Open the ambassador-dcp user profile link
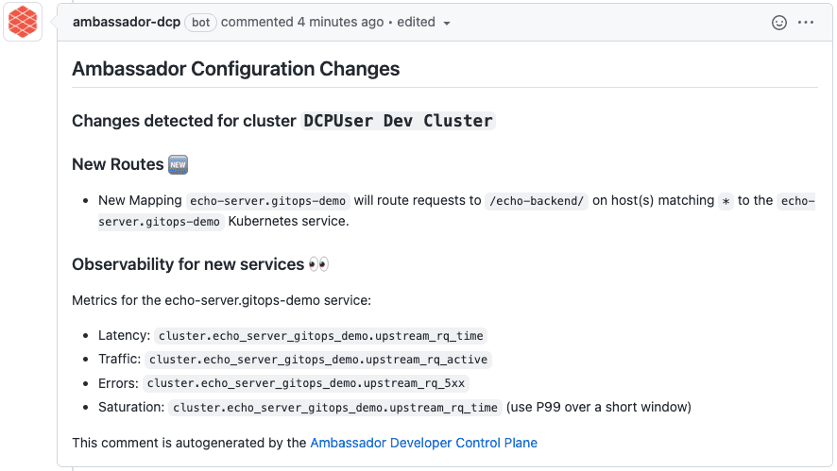Screen dimensions: 837x471 pyautogui.click(x=127, y=22)
